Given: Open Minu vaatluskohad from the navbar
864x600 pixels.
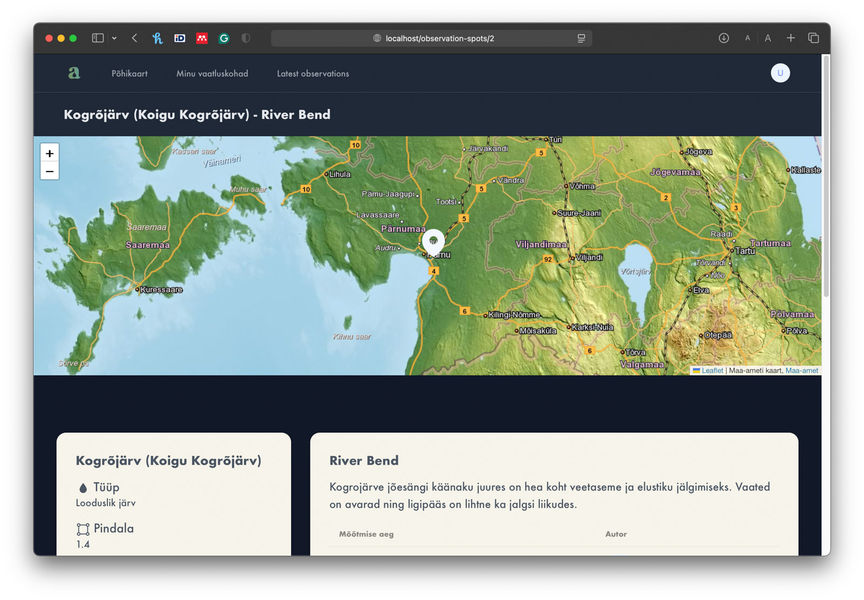Looking at the screenshot, I should [212, 73].
